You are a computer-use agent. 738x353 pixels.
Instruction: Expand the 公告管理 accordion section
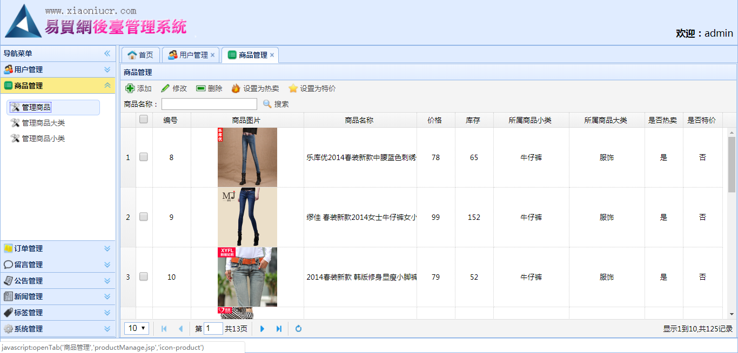coord(107,281)
